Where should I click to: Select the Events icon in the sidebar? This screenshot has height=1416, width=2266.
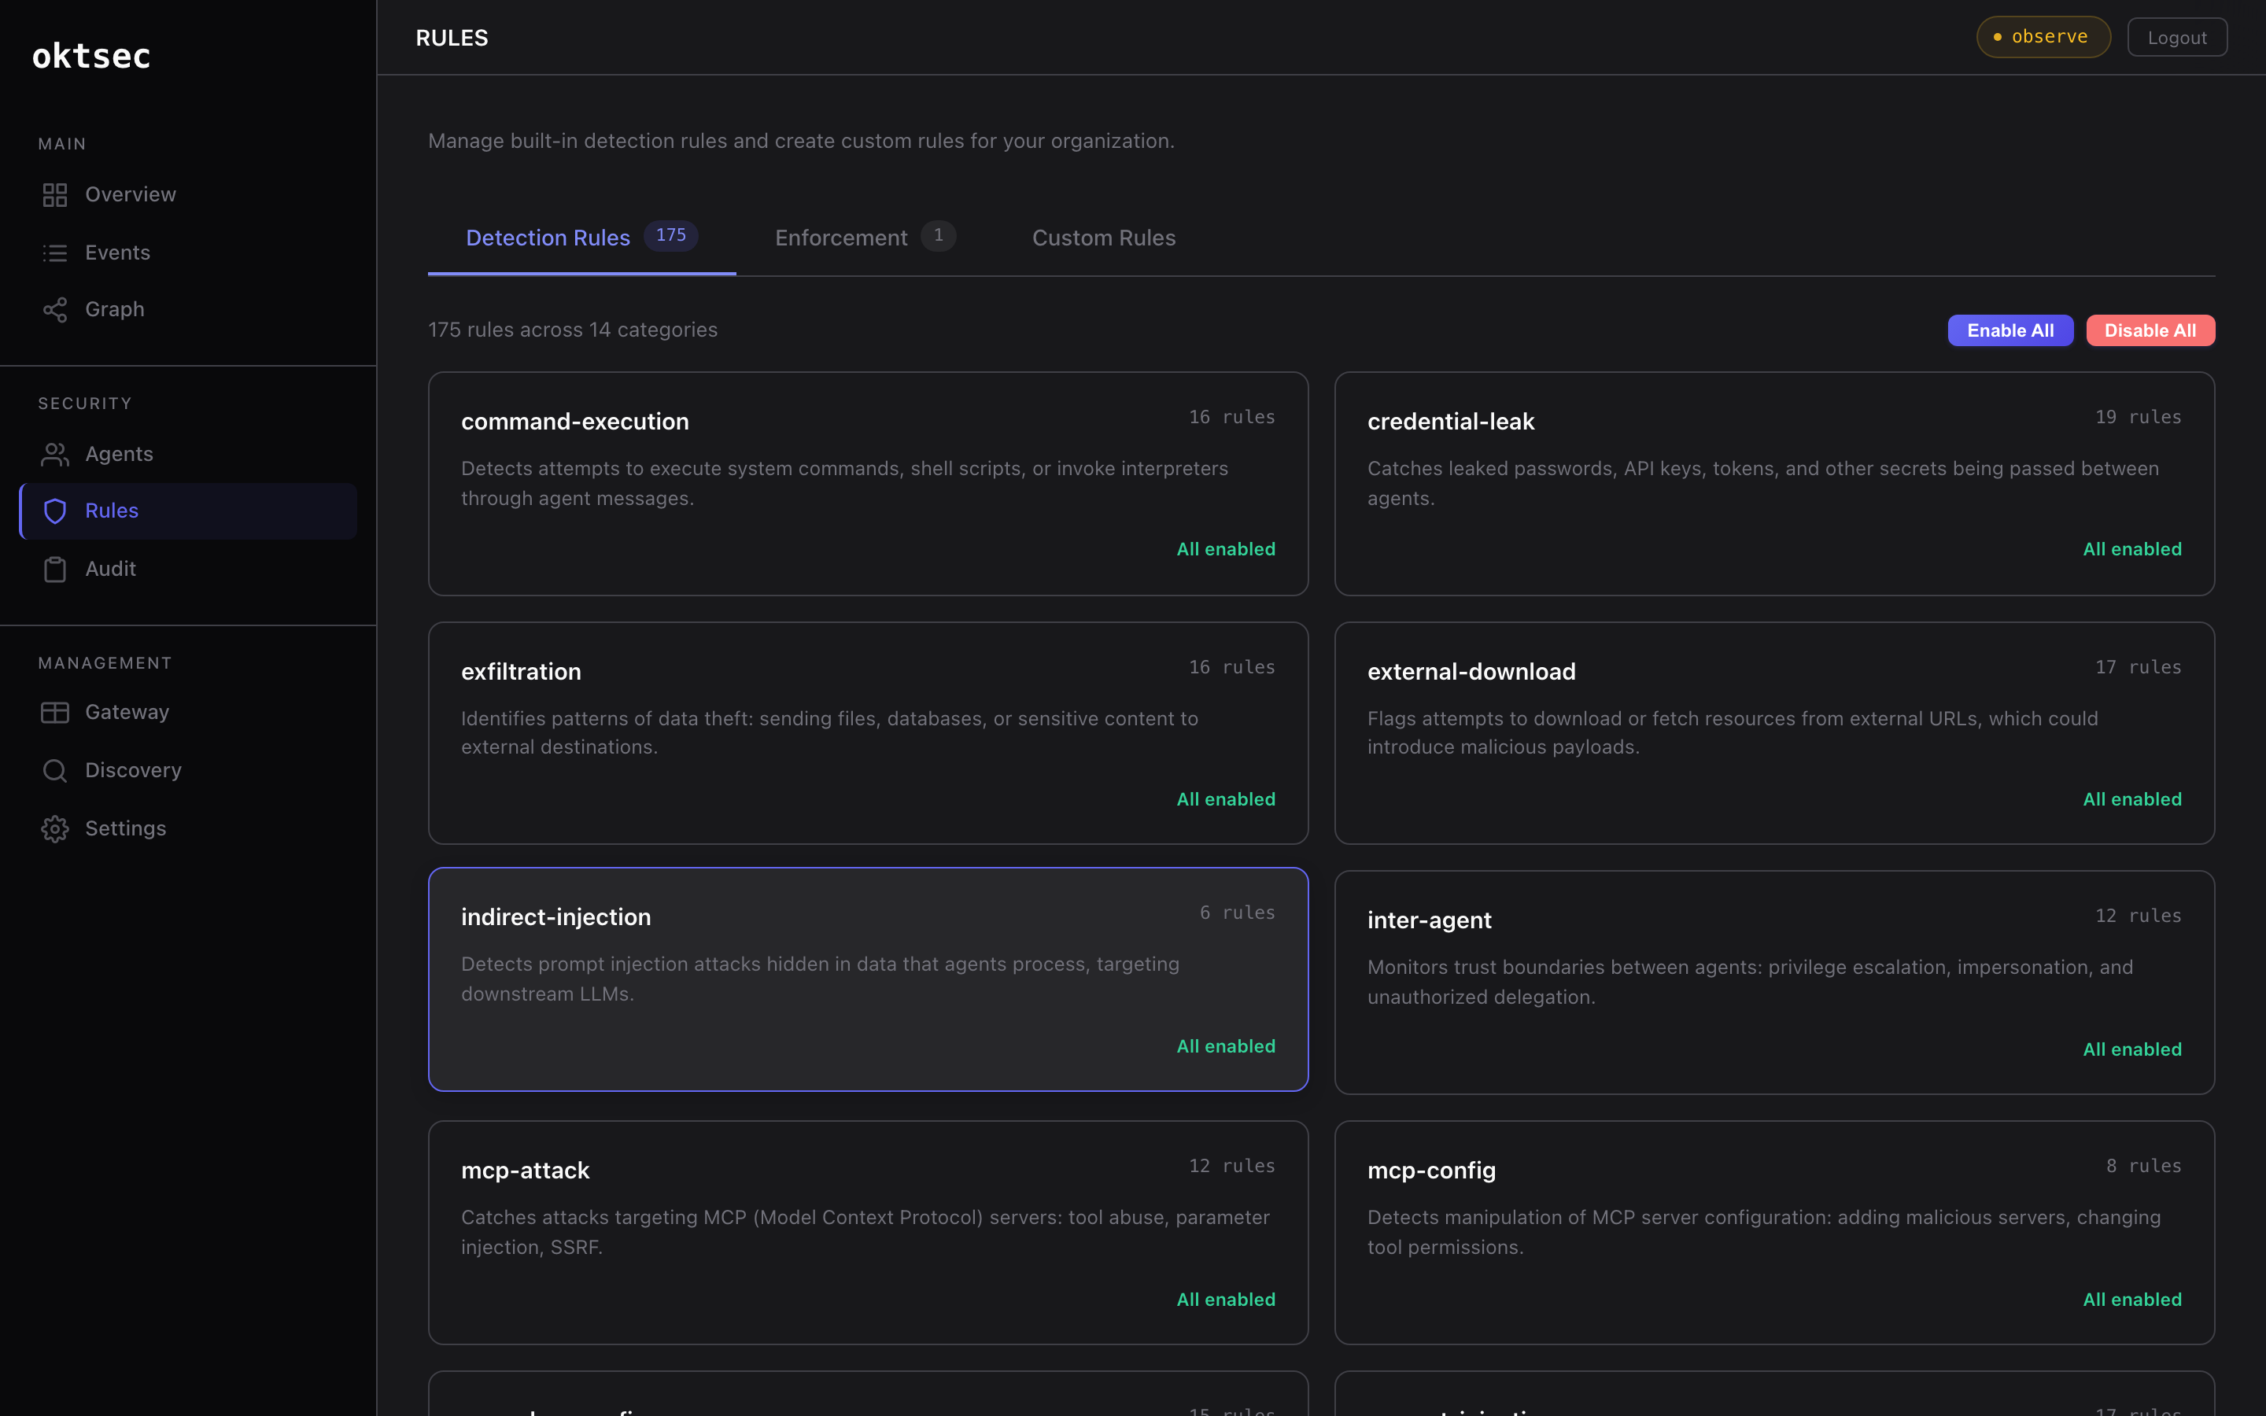pyautogui.click(x=54, y=252)
